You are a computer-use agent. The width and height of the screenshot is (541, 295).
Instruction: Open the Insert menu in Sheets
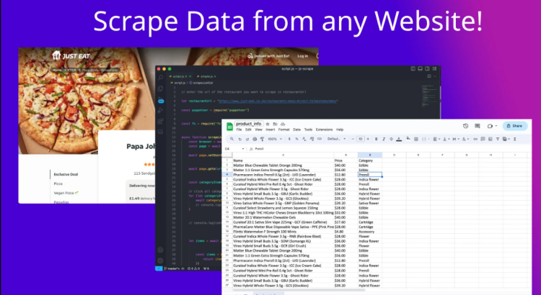pyautogui.click(x=270, y=130)
